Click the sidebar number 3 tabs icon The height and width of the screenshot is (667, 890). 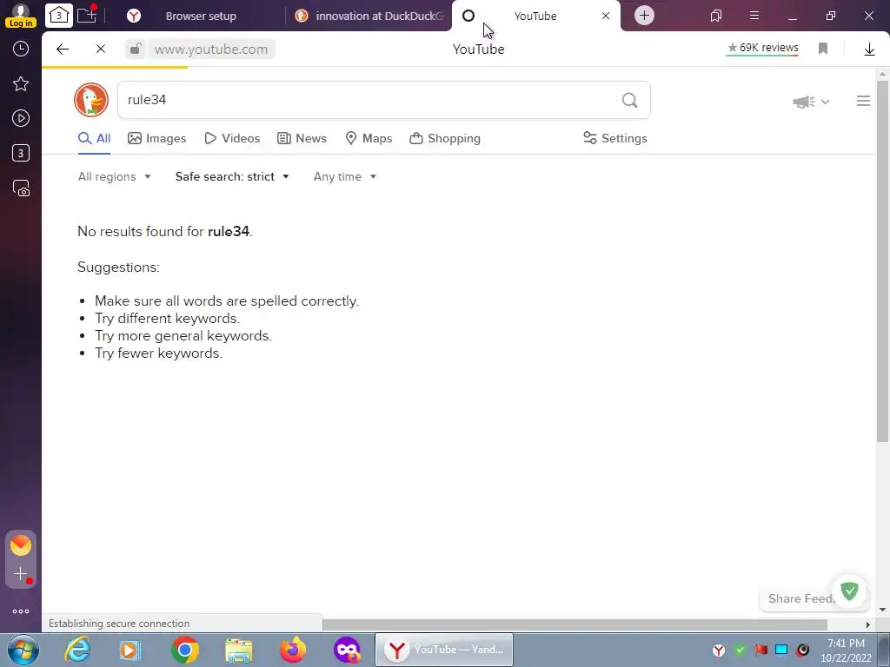point(21,153)
